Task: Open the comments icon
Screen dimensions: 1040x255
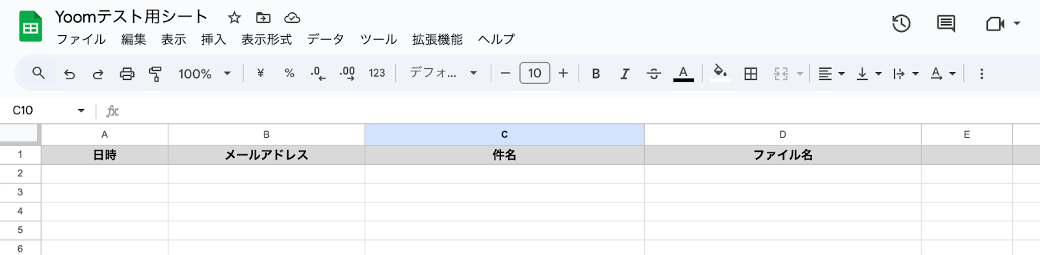Action: pos(946,24)
